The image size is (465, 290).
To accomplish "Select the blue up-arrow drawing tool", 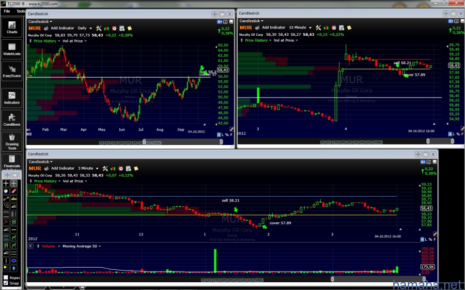I will click(x=14, y=268).
